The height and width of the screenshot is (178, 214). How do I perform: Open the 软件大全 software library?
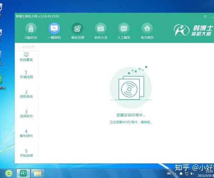(x=100, y=31)
